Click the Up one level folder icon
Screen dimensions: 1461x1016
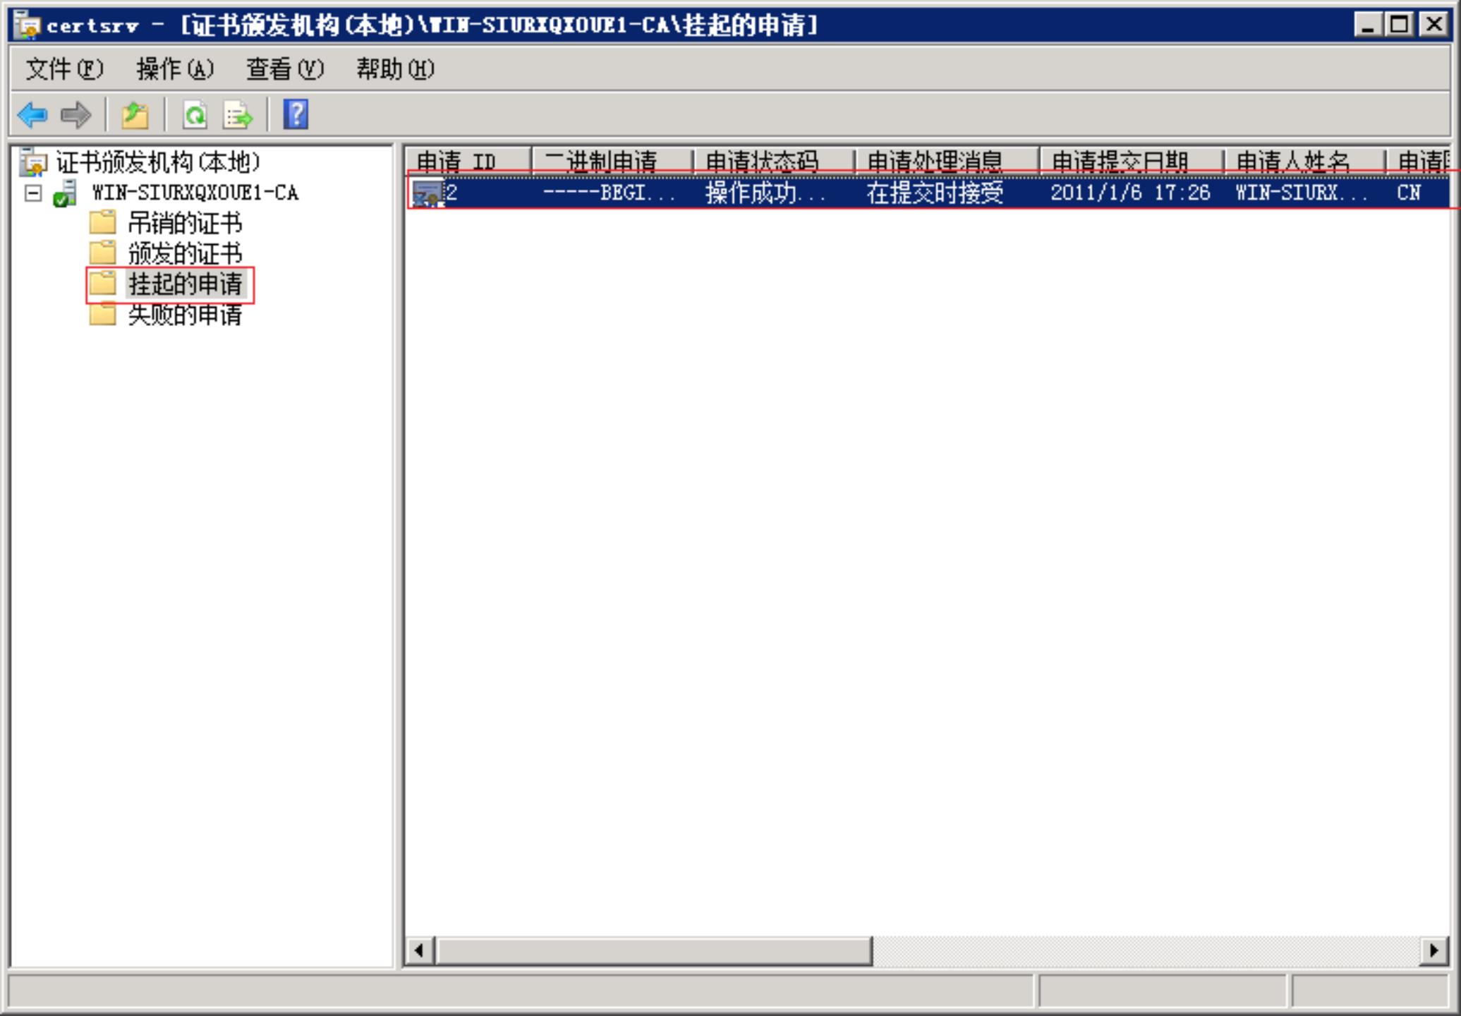click(x=135, y=115)
